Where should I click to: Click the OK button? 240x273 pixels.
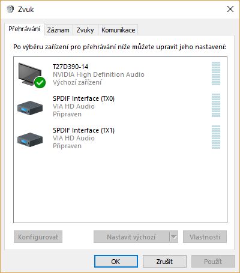(116, 262)
